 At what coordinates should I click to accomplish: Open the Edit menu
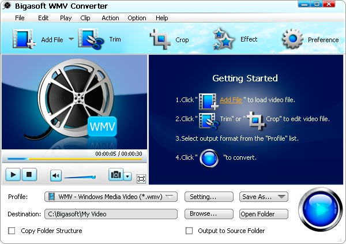coord(43,18)
